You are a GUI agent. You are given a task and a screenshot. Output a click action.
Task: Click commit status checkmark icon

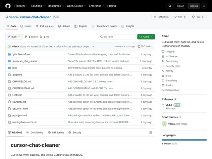click(93, 46)
